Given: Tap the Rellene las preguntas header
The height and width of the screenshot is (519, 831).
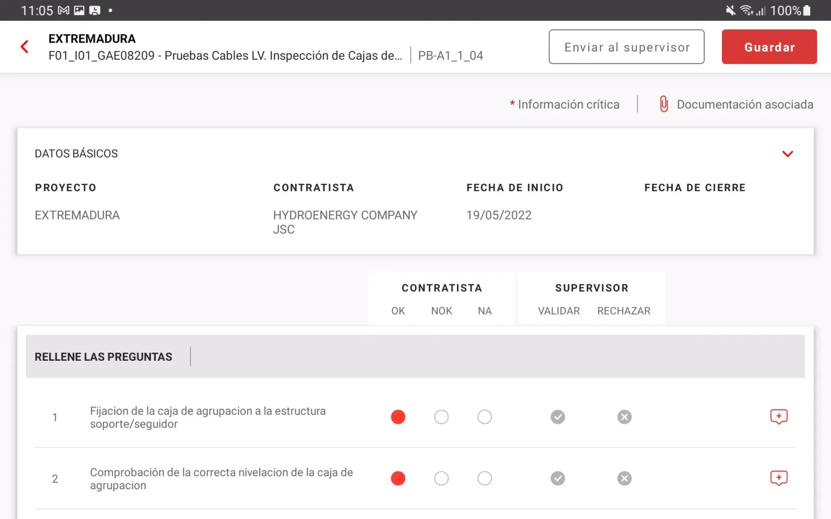Looking at the screenshot, I should 103,357.
